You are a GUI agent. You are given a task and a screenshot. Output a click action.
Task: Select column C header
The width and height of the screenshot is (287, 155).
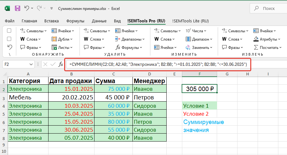(113, 74)
